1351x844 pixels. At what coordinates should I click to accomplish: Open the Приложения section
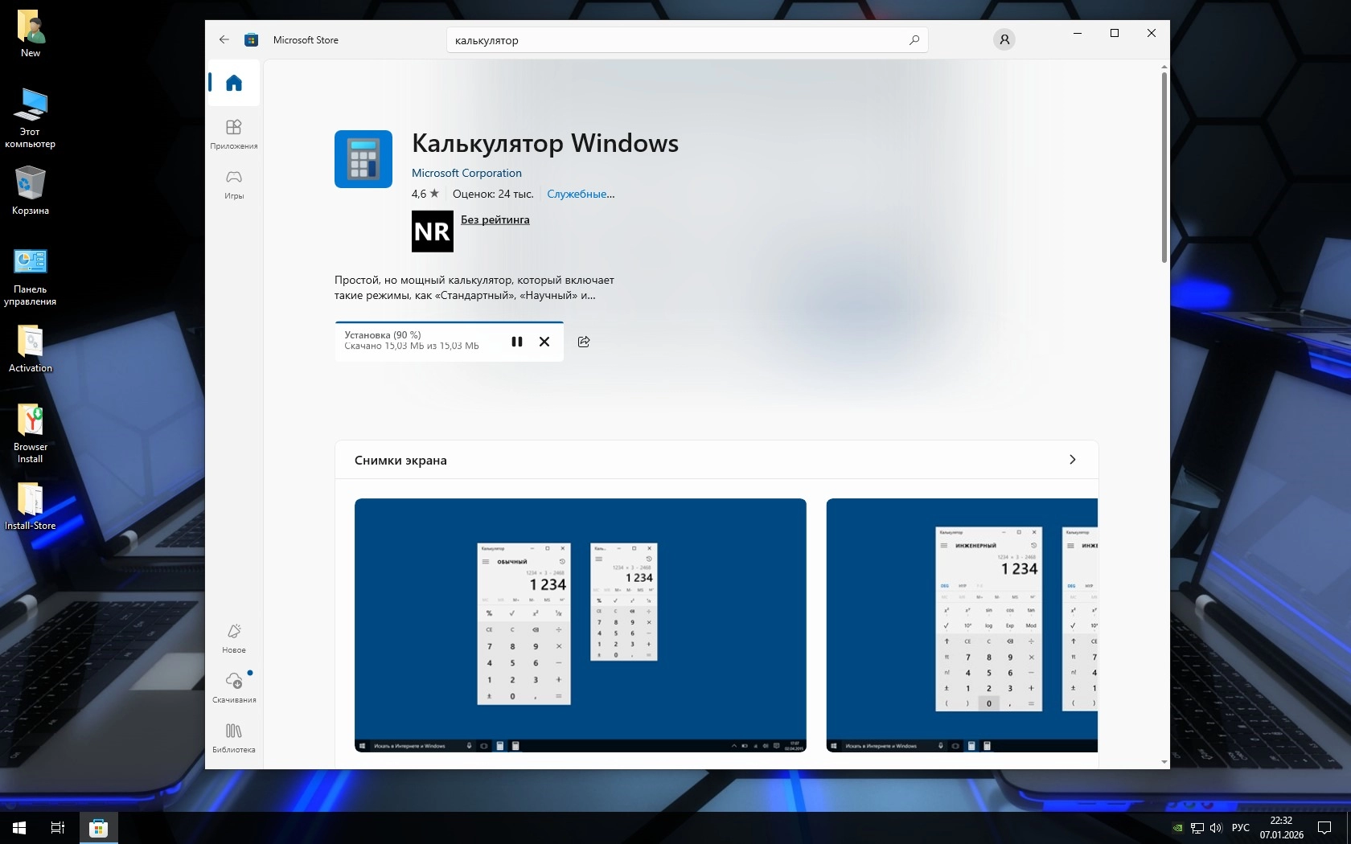(234, 134)
